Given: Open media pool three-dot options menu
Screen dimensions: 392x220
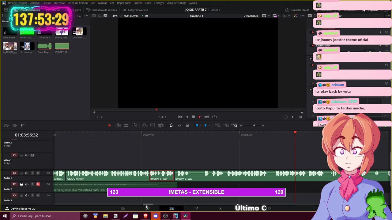Looking at the screenshot, I should coord(86,16).
